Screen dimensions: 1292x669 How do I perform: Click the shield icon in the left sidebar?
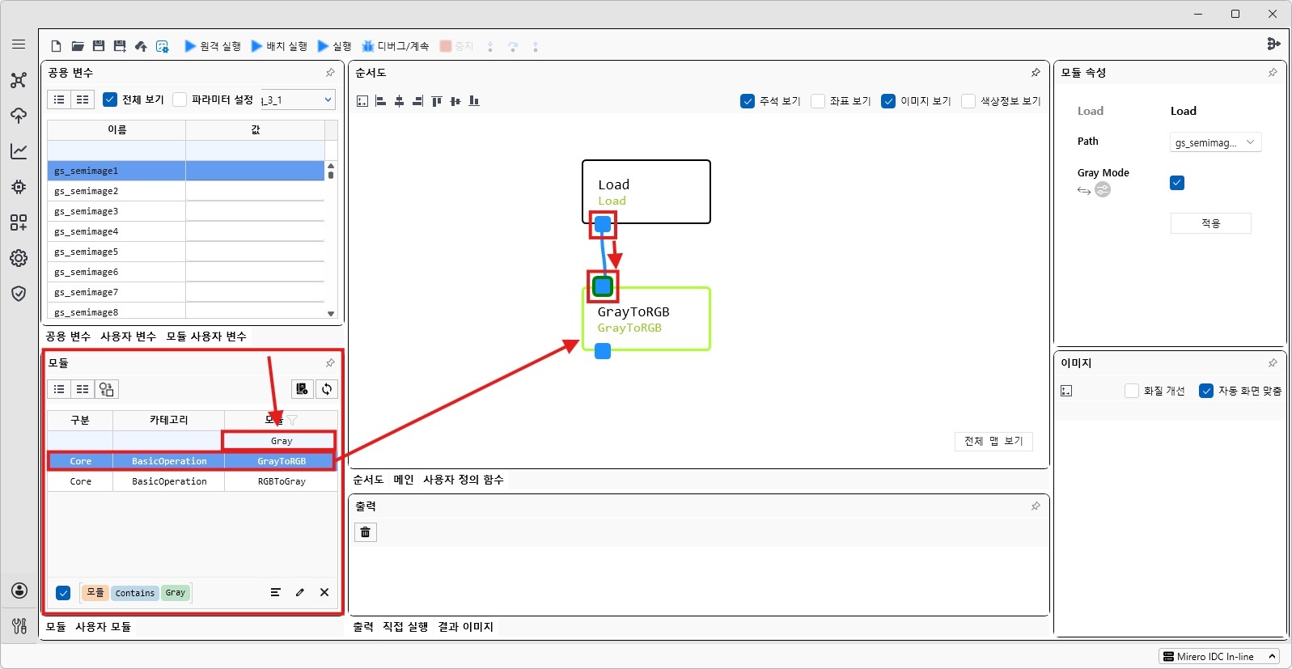tap(19, 294)
